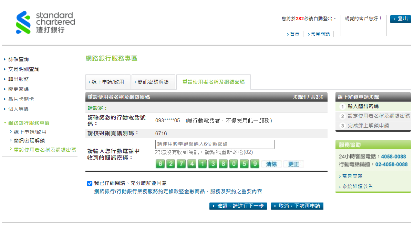Viewport: 414px width, 231px height.
Task: Click the 網路銀行服務專區 page heading
Action: (111, 59)
